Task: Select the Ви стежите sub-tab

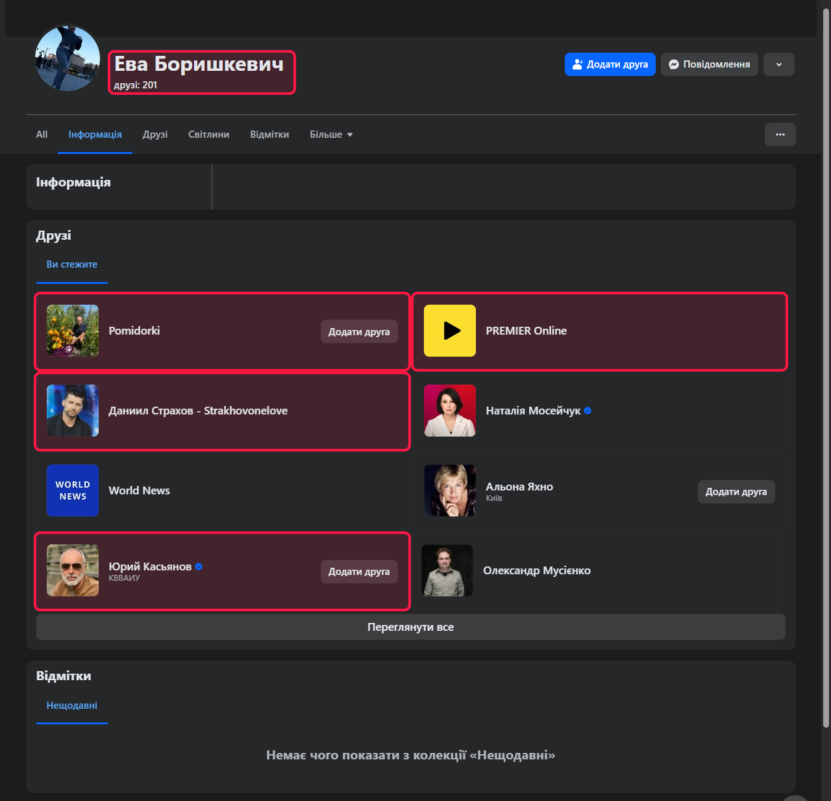Action: tap(72, 264)
